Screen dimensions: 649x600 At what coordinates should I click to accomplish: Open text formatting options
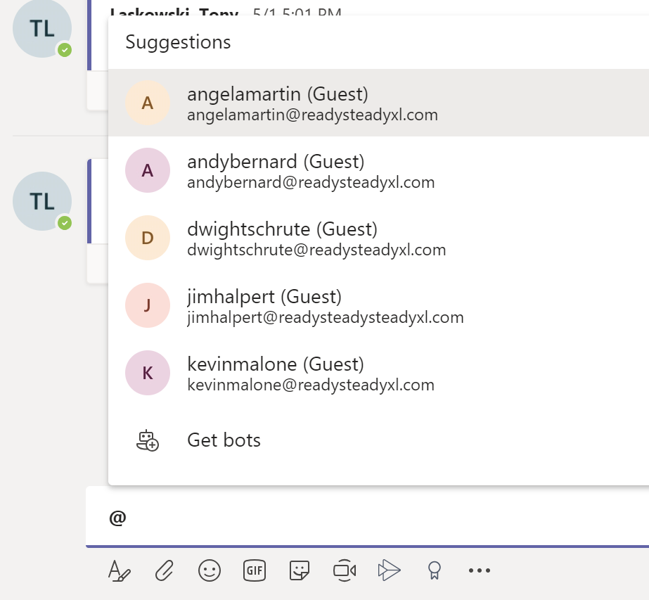tap(118, 570)
